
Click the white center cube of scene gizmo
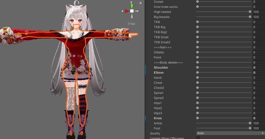tap(132, 11)
